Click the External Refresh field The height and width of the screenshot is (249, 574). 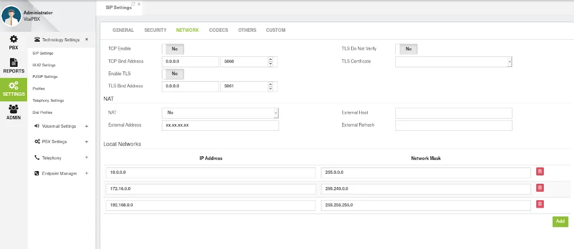tap(454, 126)
